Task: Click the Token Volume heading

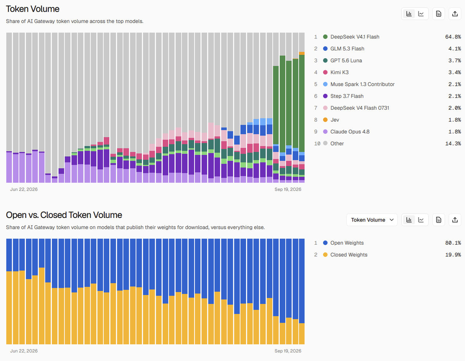Action: click(x=33, y=9)
